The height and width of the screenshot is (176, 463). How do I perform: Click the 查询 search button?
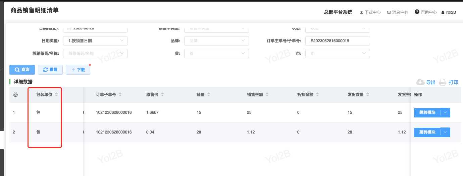[22, 70]
